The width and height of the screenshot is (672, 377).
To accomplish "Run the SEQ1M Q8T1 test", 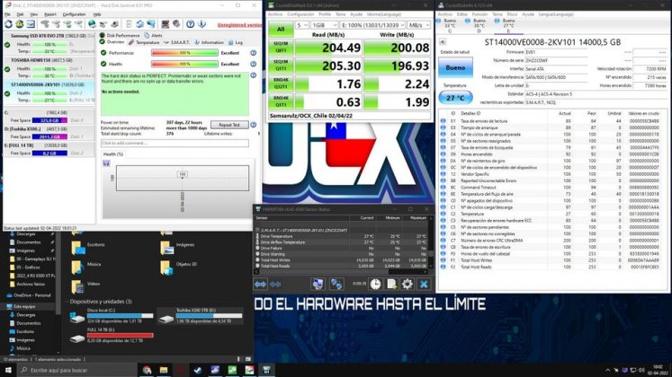I will pyautogui.click(x=281, y=48).
